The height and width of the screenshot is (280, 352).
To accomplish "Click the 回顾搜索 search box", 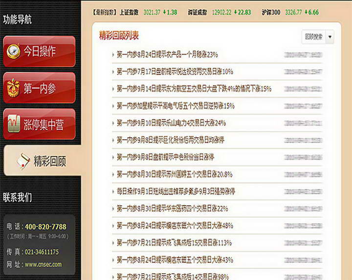I will point(314,37).
